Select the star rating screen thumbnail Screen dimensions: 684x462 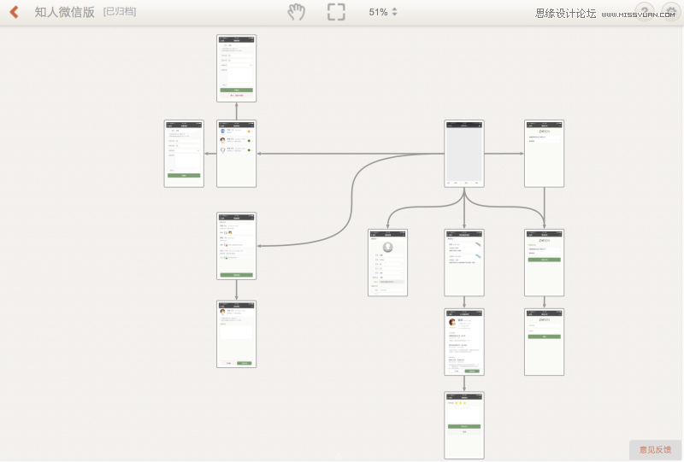point(464,425)
